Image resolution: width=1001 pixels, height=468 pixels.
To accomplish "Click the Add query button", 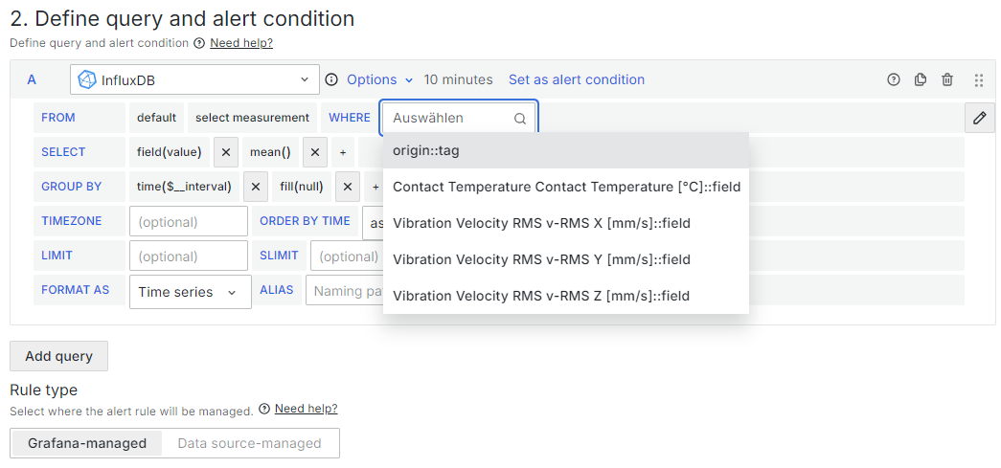I will [x=58, y=356].
